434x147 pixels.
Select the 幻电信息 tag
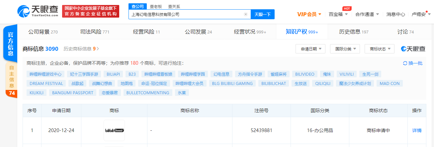221,74
